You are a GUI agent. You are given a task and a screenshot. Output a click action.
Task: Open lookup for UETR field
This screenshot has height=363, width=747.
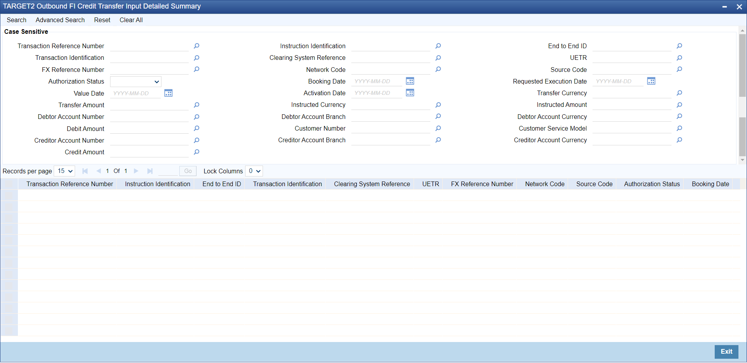tap(679, 58)
